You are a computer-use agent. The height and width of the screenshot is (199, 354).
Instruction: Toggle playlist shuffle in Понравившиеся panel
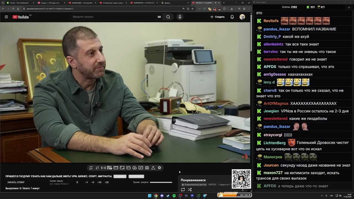tap(190, 190)
